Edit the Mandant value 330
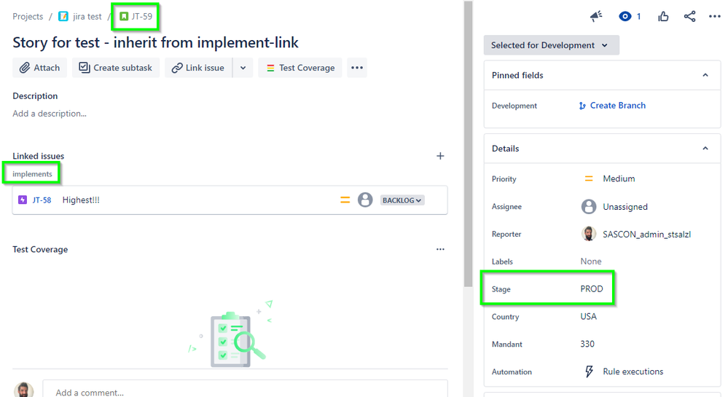 pyautogui.click(x=587, y=344)
